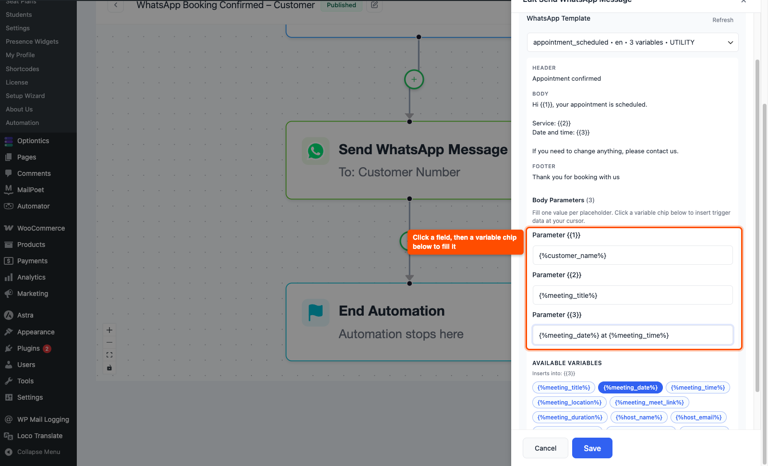Add a step with the green plus node

point(414,79)
